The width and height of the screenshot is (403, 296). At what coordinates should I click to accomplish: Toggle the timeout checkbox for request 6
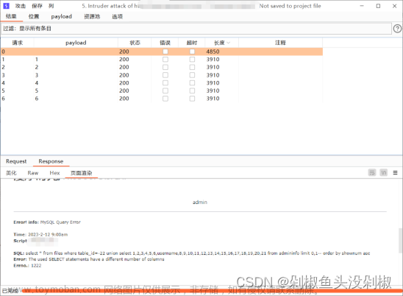[192, 99]
